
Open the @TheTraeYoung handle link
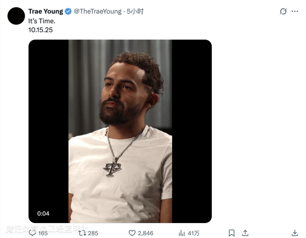click(x=98, y=11)
